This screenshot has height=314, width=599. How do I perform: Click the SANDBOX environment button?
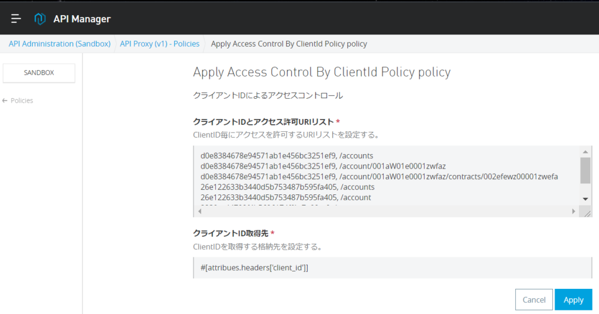tap(39, 73)
